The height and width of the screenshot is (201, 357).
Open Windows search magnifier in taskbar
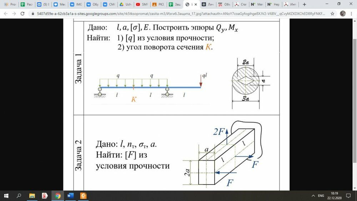(x=19, y=196)
